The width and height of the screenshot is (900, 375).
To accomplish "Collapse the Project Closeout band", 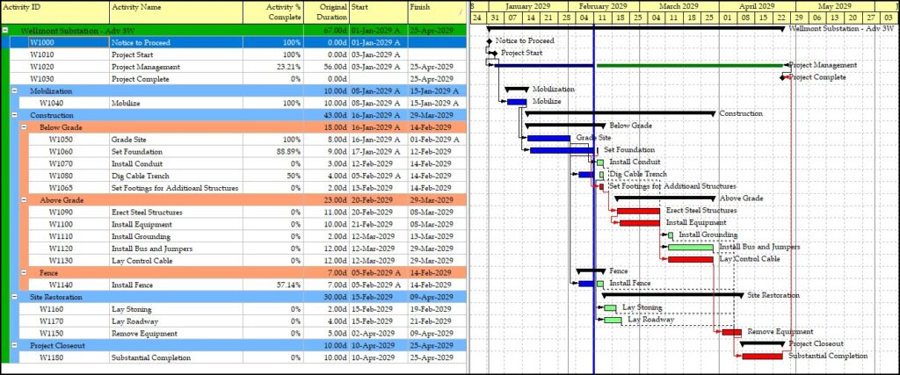I will (x=15, y=345).
